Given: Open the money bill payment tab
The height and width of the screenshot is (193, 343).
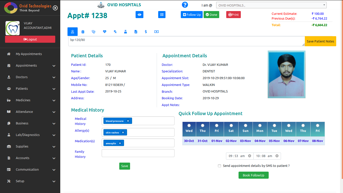Looking at the screenshot, I should (156, 32).
